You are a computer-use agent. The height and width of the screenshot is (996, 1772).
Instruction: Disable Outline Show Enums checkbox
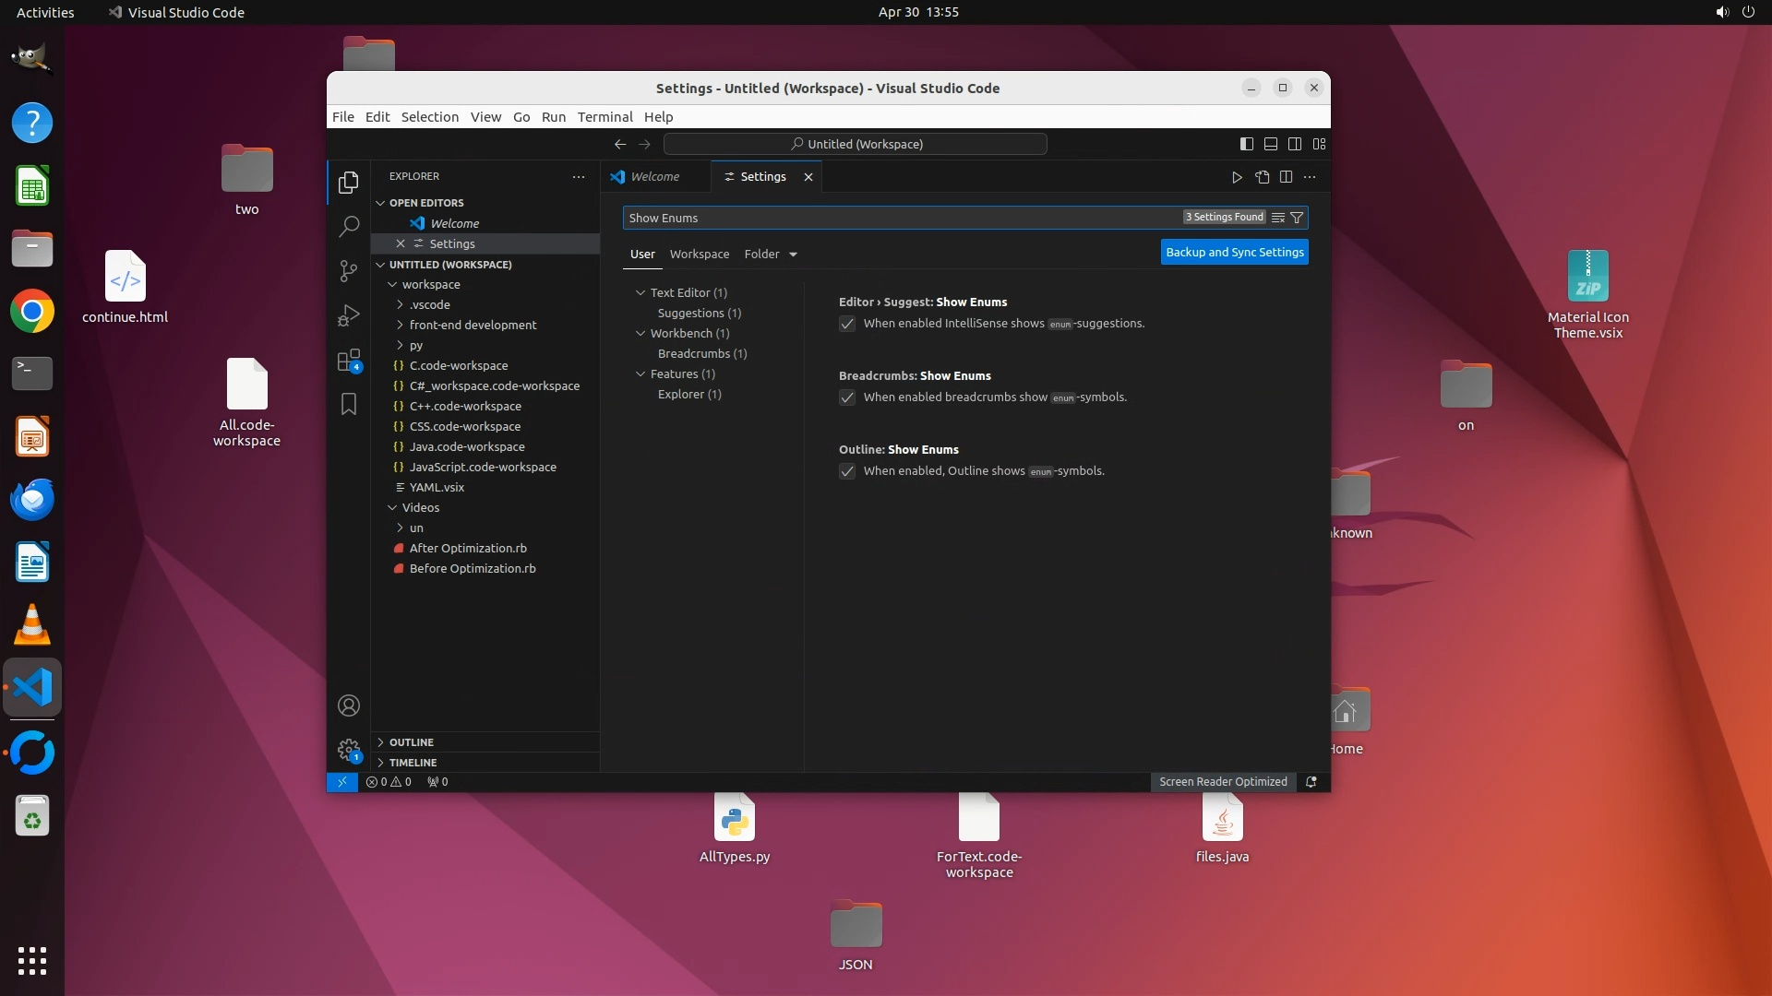[847, 471]
